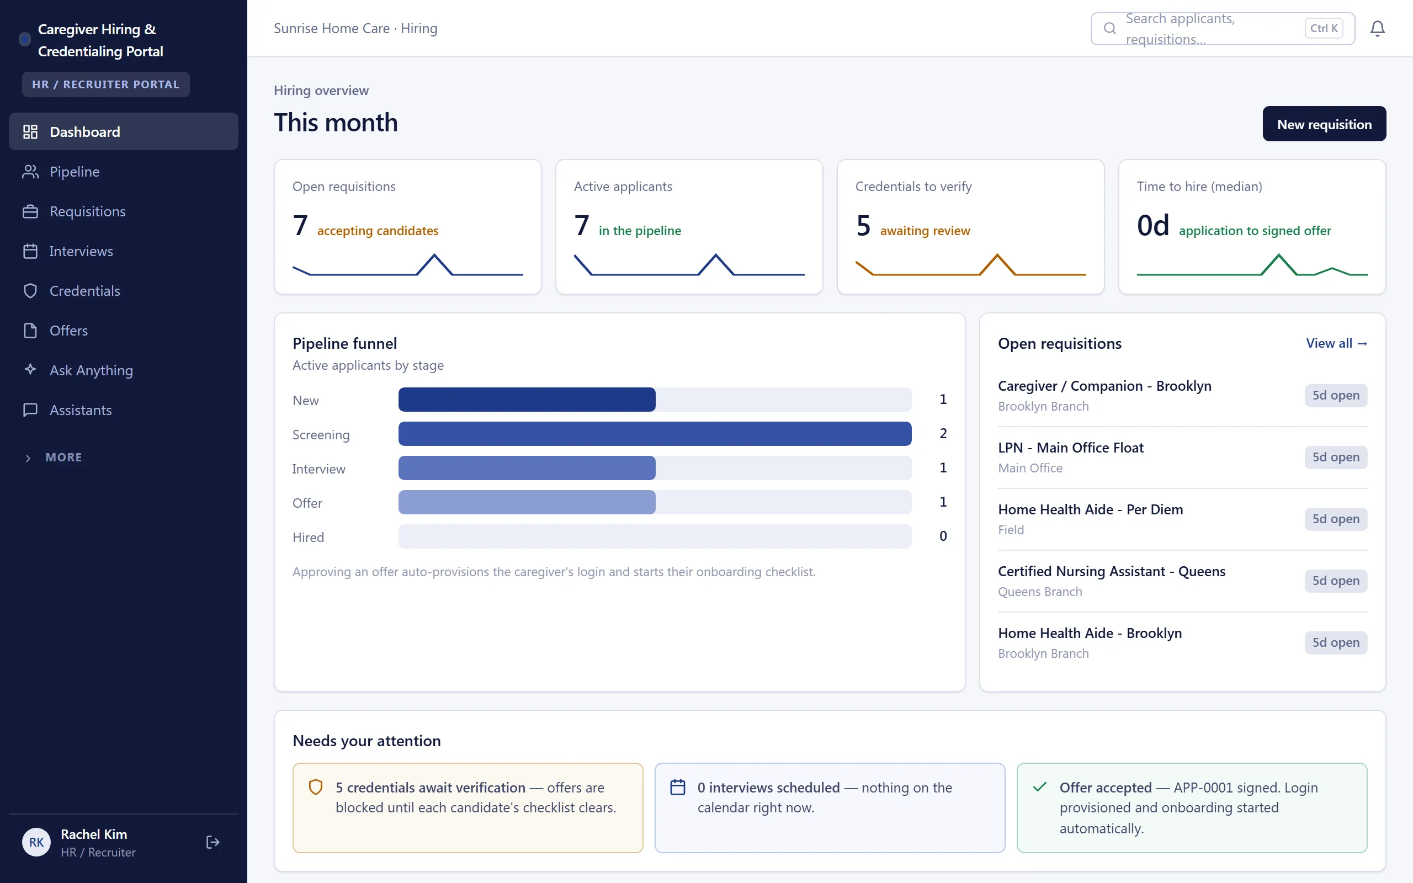Click checkmark icon in Offer accepted card
1413x883 pixels.
1039,787
